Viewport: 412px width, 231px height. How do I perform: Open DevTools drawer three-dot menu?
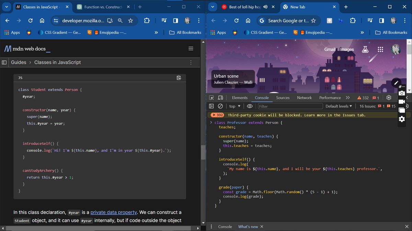pyautogui.click(x=211, y=227)
